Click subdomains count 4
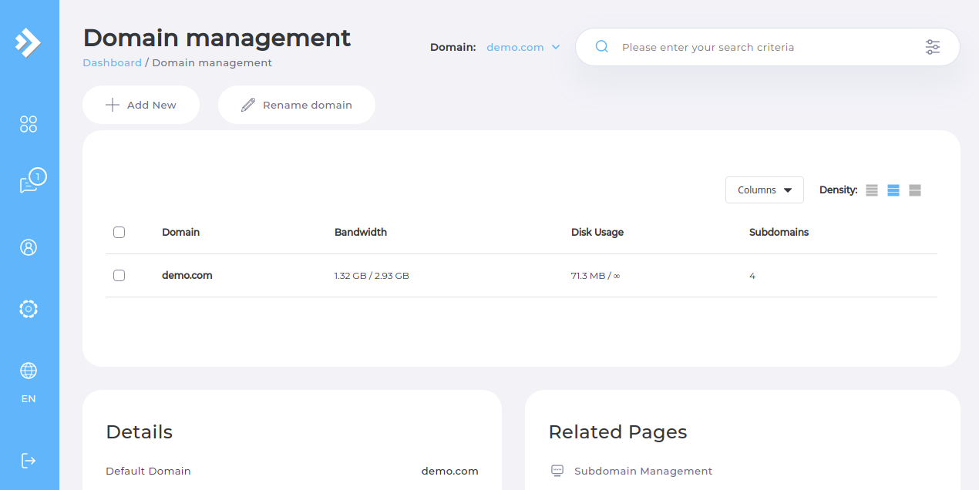 click(752, 276)
